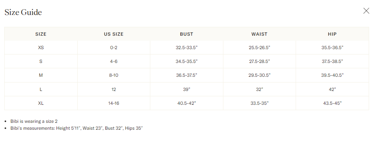The image size is (376, 142).
Task: Select the XL size row label
Action: tap(41, 103)
